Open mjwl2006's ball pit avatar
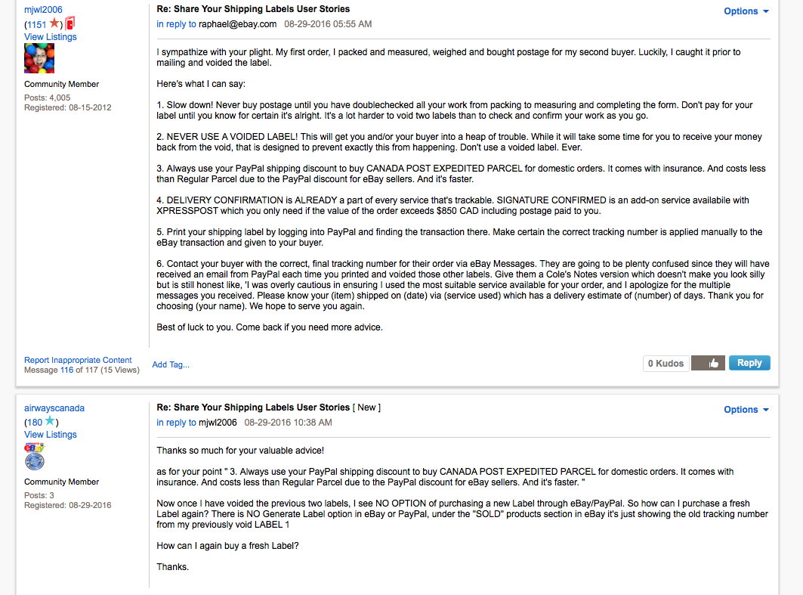 pos(39,59)
